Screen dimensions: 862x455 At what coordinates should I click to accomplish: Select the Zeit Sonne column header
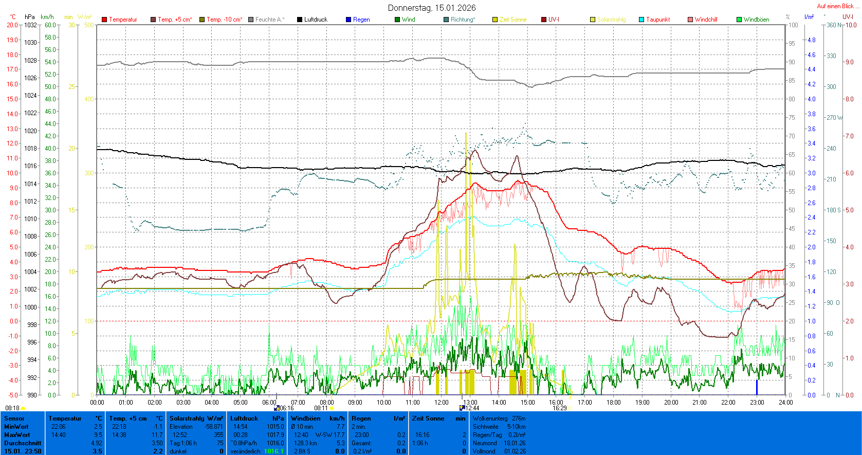pyautogui.click(x=428, y=418)
